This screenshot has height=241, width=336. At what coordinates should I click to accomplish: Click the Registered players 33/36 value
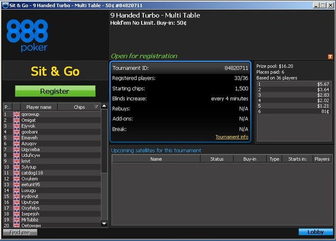coord(241,78)
